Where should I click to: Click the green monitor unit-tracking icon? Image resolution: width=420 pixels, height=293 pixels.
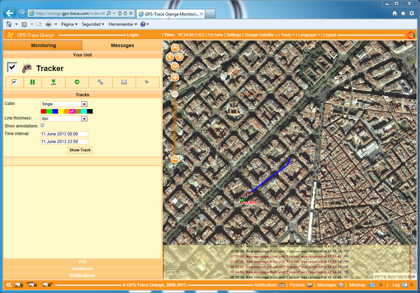pos(53,82)
